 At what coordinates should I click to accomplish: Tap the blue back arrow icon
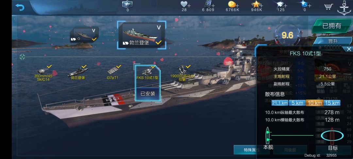point(20,7)
